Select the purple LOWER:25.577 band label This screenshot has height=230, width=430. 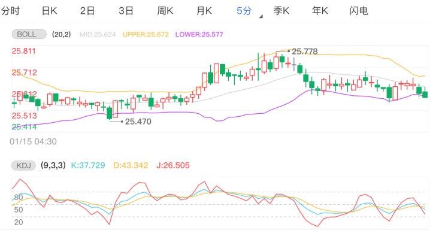click(x=199, y=34)
